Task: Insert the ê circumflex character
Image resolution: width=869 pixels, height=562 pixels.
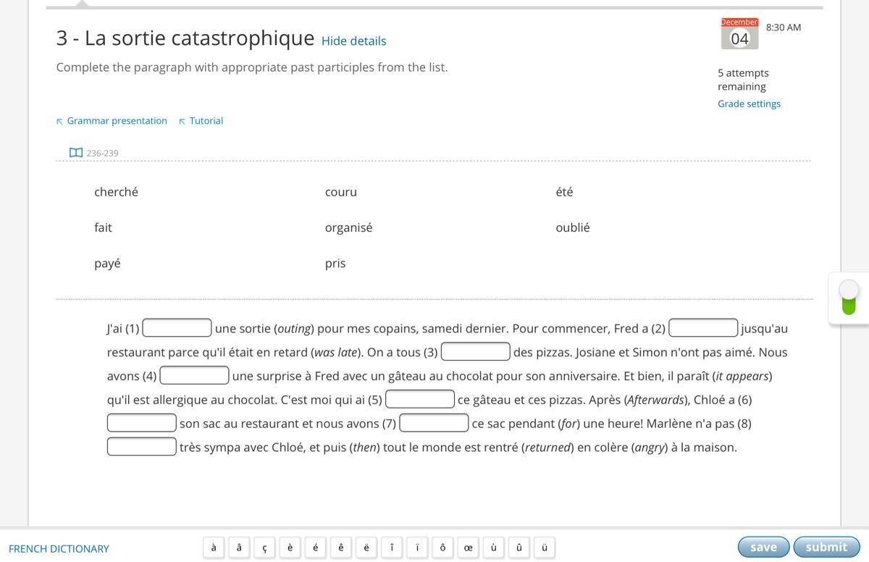Action: (341, 548)
